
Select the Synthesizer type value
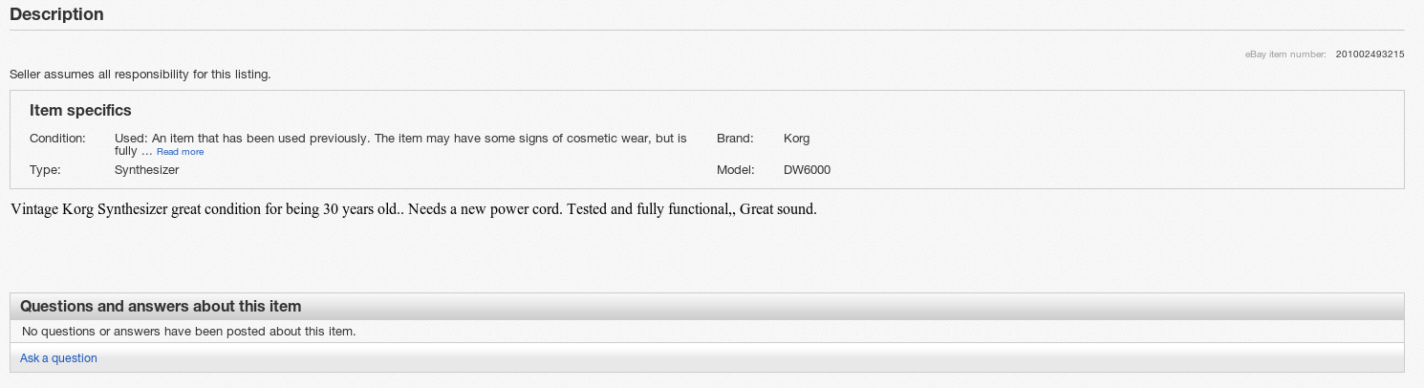tap(146, 170)
